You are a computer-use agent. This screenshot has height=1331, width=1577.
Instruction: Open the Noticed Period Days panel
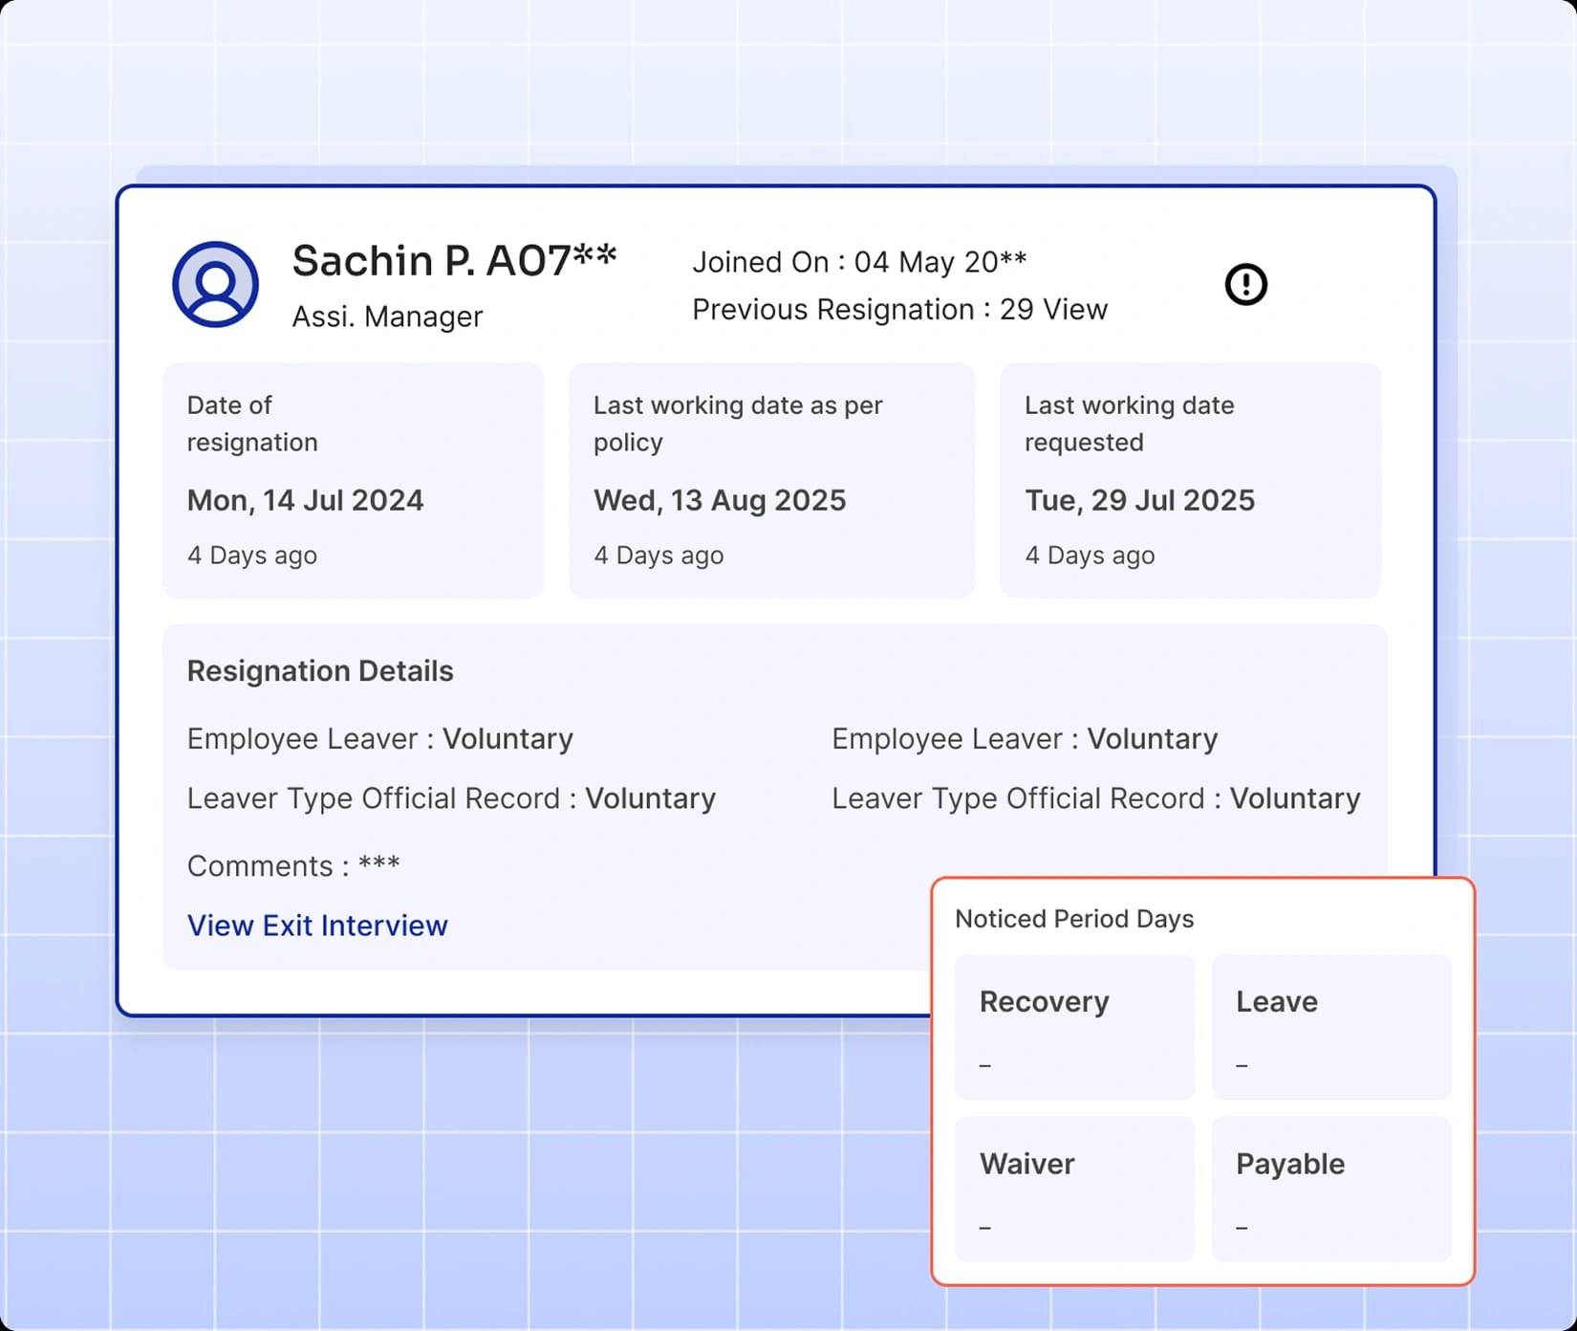pos(1073,919)
